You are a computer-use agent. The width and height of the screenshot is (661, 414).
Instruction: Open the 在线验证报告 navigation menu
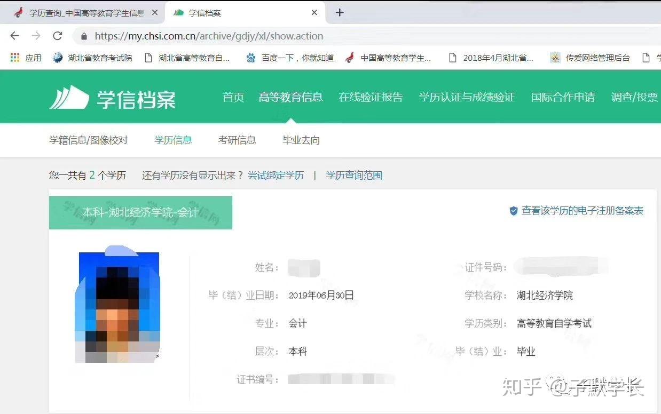click(371, 97)
